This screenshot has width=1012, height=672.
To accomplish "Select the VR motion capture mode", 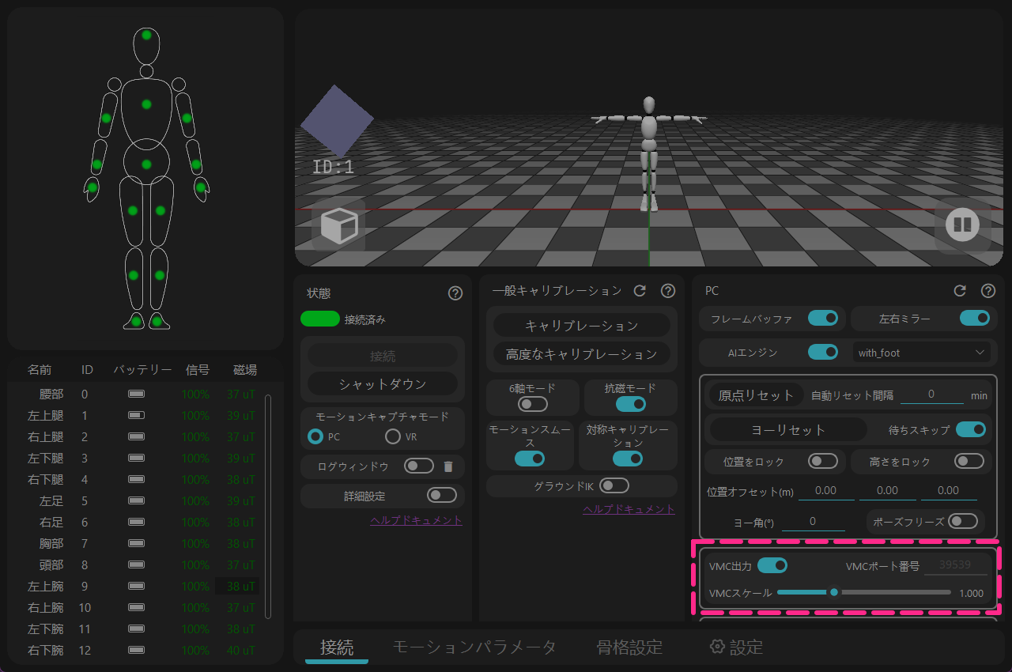I will point(393,436).
